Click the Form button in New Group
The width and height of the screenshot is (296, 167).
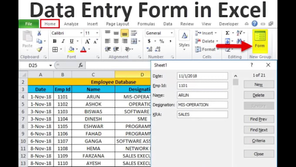point(260,41)
